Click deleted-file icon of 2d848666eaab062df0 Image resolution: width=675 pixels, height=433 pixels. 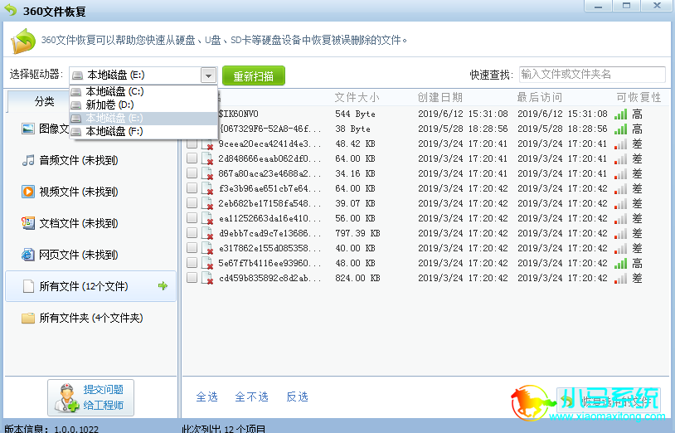[x=207, y=159]
